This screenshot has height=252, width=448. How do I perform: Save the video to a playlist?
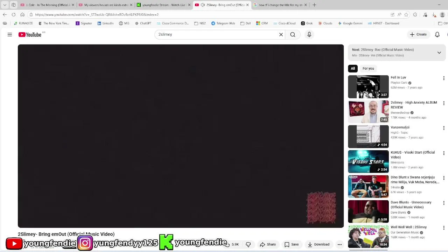292,244
